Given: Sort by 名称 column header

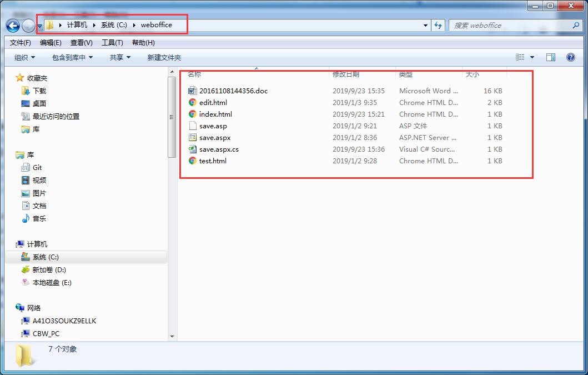Looking at the screenshot, I should (x=194, y=74).
